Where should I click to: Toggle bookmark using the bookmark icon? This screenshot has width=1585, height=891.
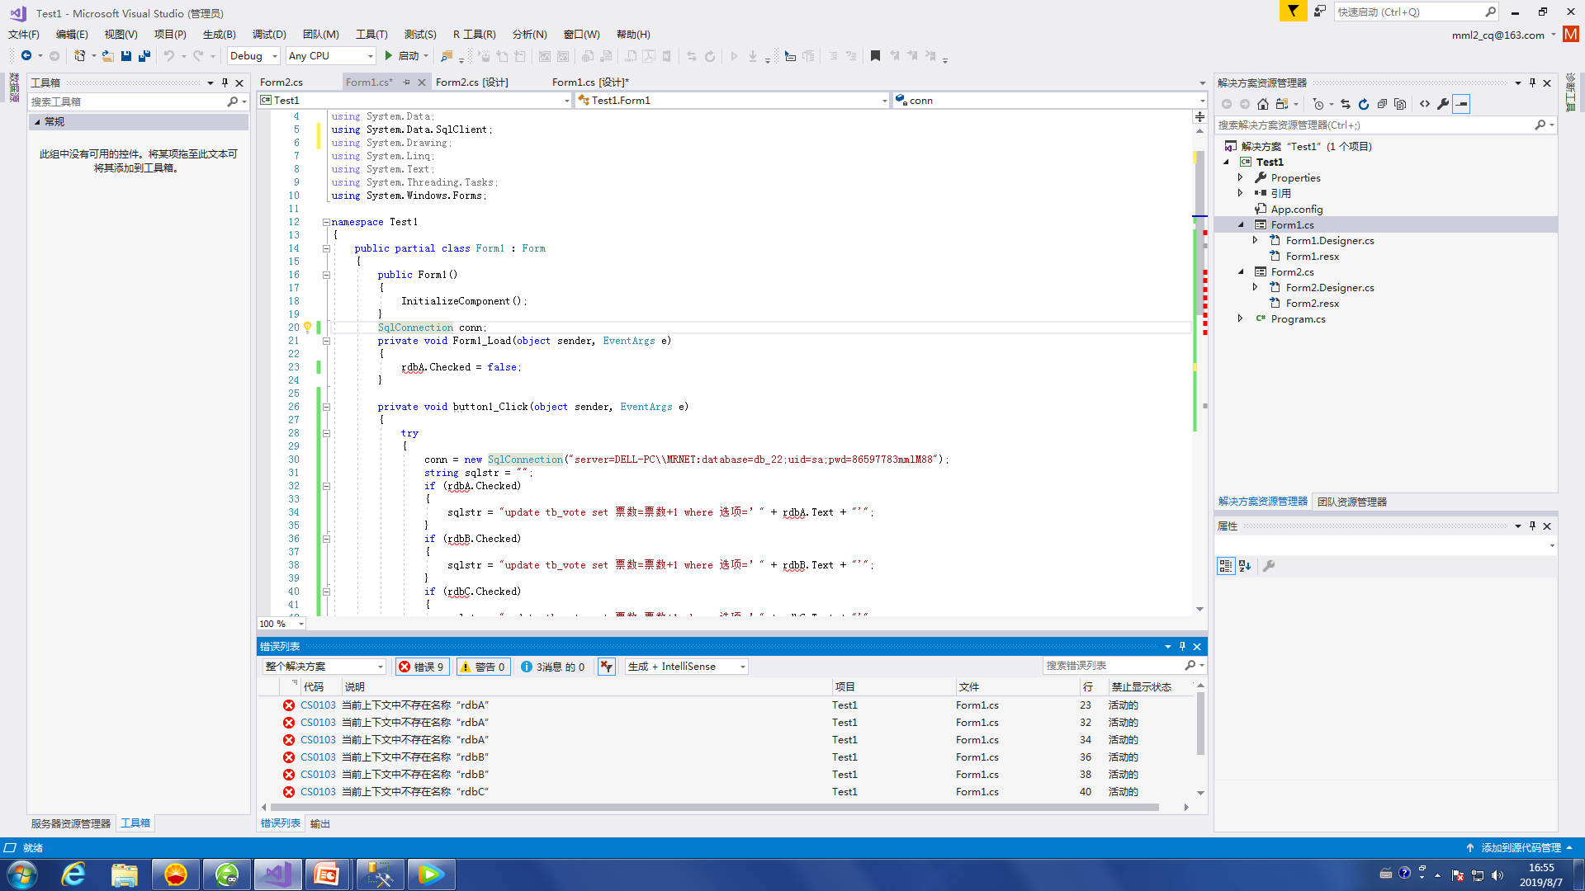pyautogui.click(x=875, y=56)
